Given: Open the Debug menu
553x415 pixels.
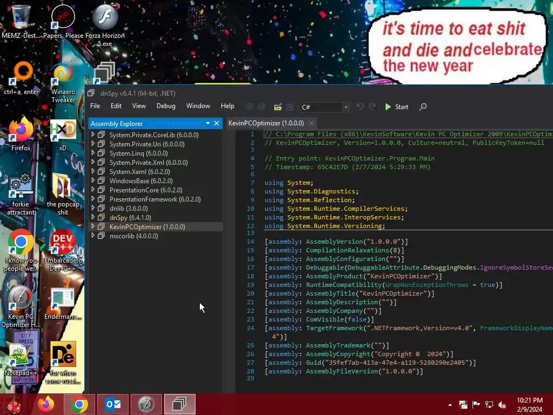Looking at the screenshot, I should tap(166, 106).
